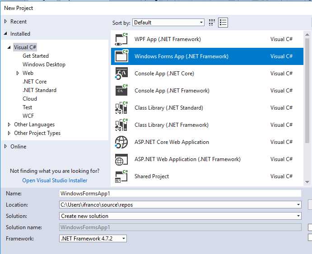Click the ASP.NET Core Web Application globe icon
The image size is (312, 254).
point(121,142)
